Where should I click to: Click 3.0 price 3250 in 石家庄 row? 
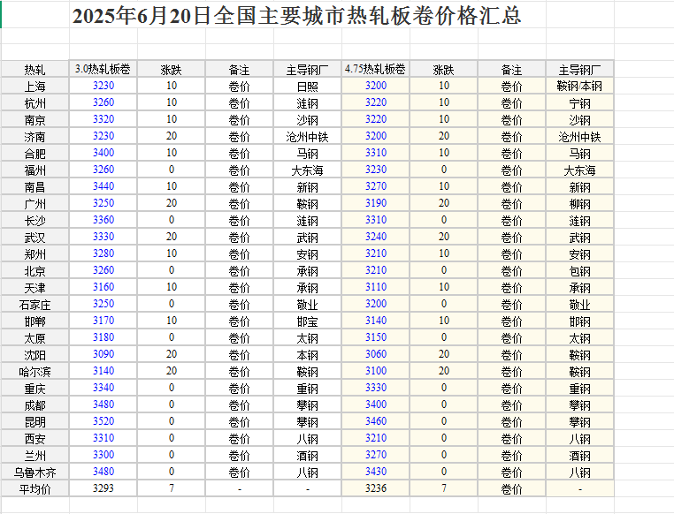[103, 304]
